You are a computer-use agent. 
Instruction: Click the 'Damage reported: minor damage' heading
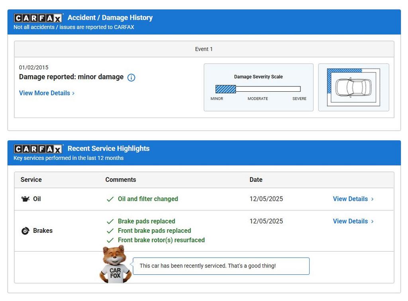pyautogui.click(x=71, y=77)
